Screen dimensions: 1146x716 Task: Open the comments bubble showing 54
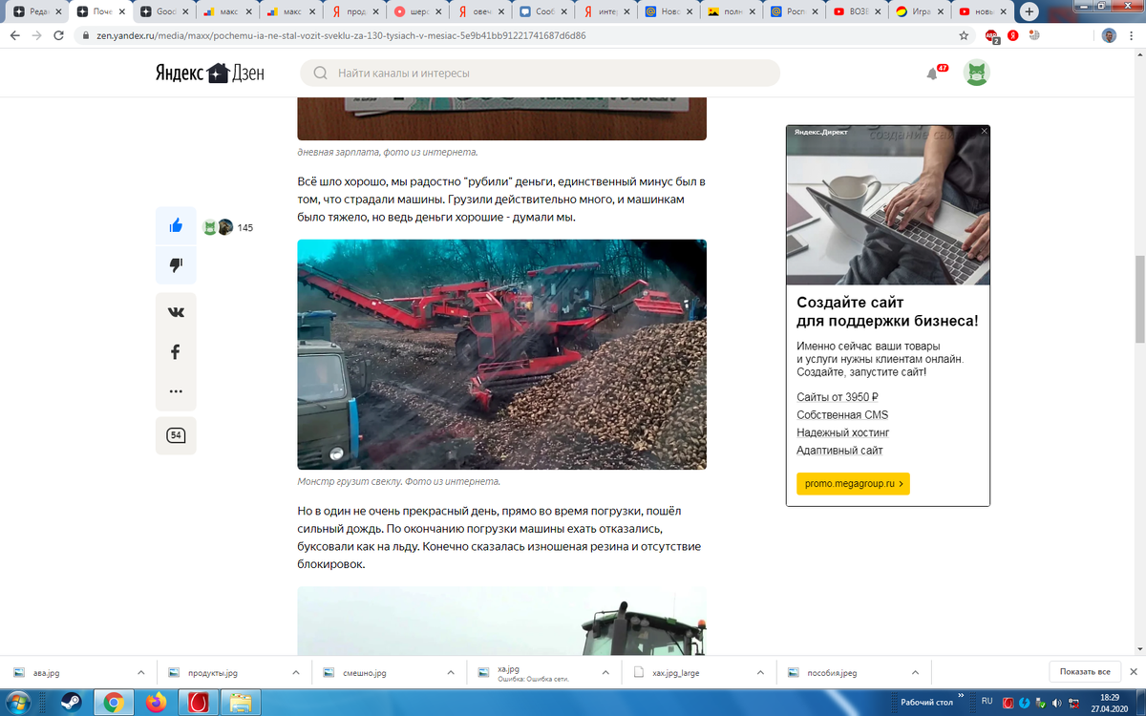[176, 435]
